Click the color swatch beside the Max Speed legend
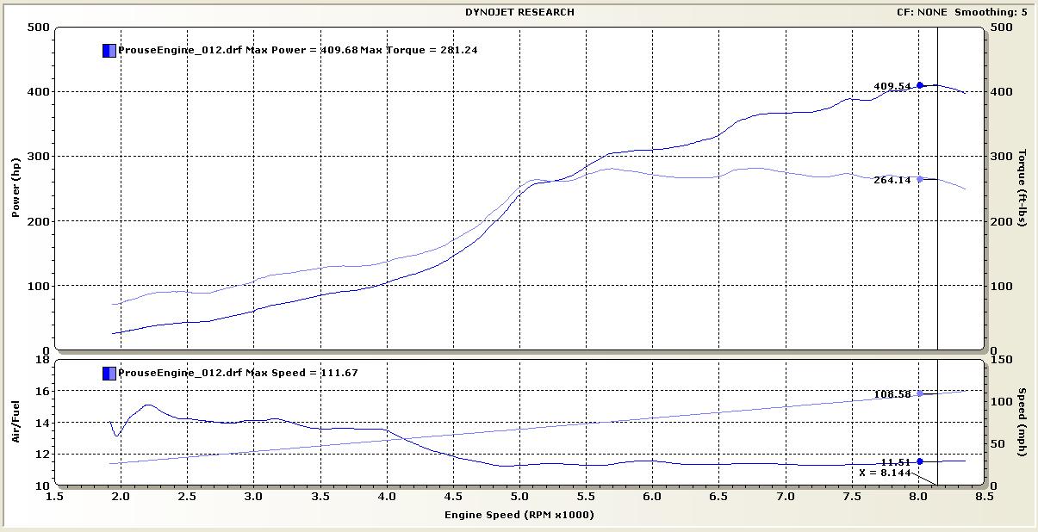The height and width of the screenshot is (532, 1038). pos(109,373)
